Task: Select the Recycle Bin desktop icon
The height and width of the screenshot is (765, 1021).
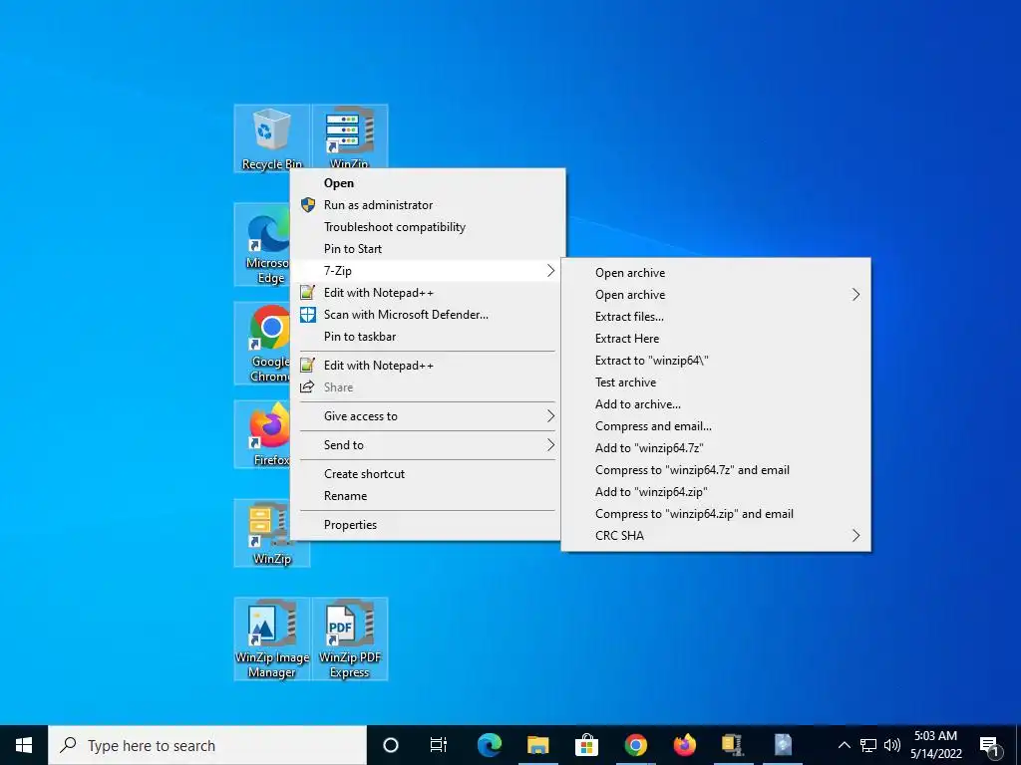Action: 271,137
